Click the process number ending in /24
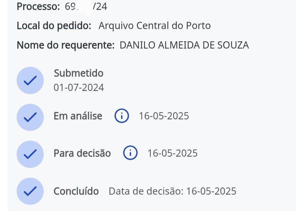This screenshot has width=296, height=211. pyautogui.click(x=86, y=6)
